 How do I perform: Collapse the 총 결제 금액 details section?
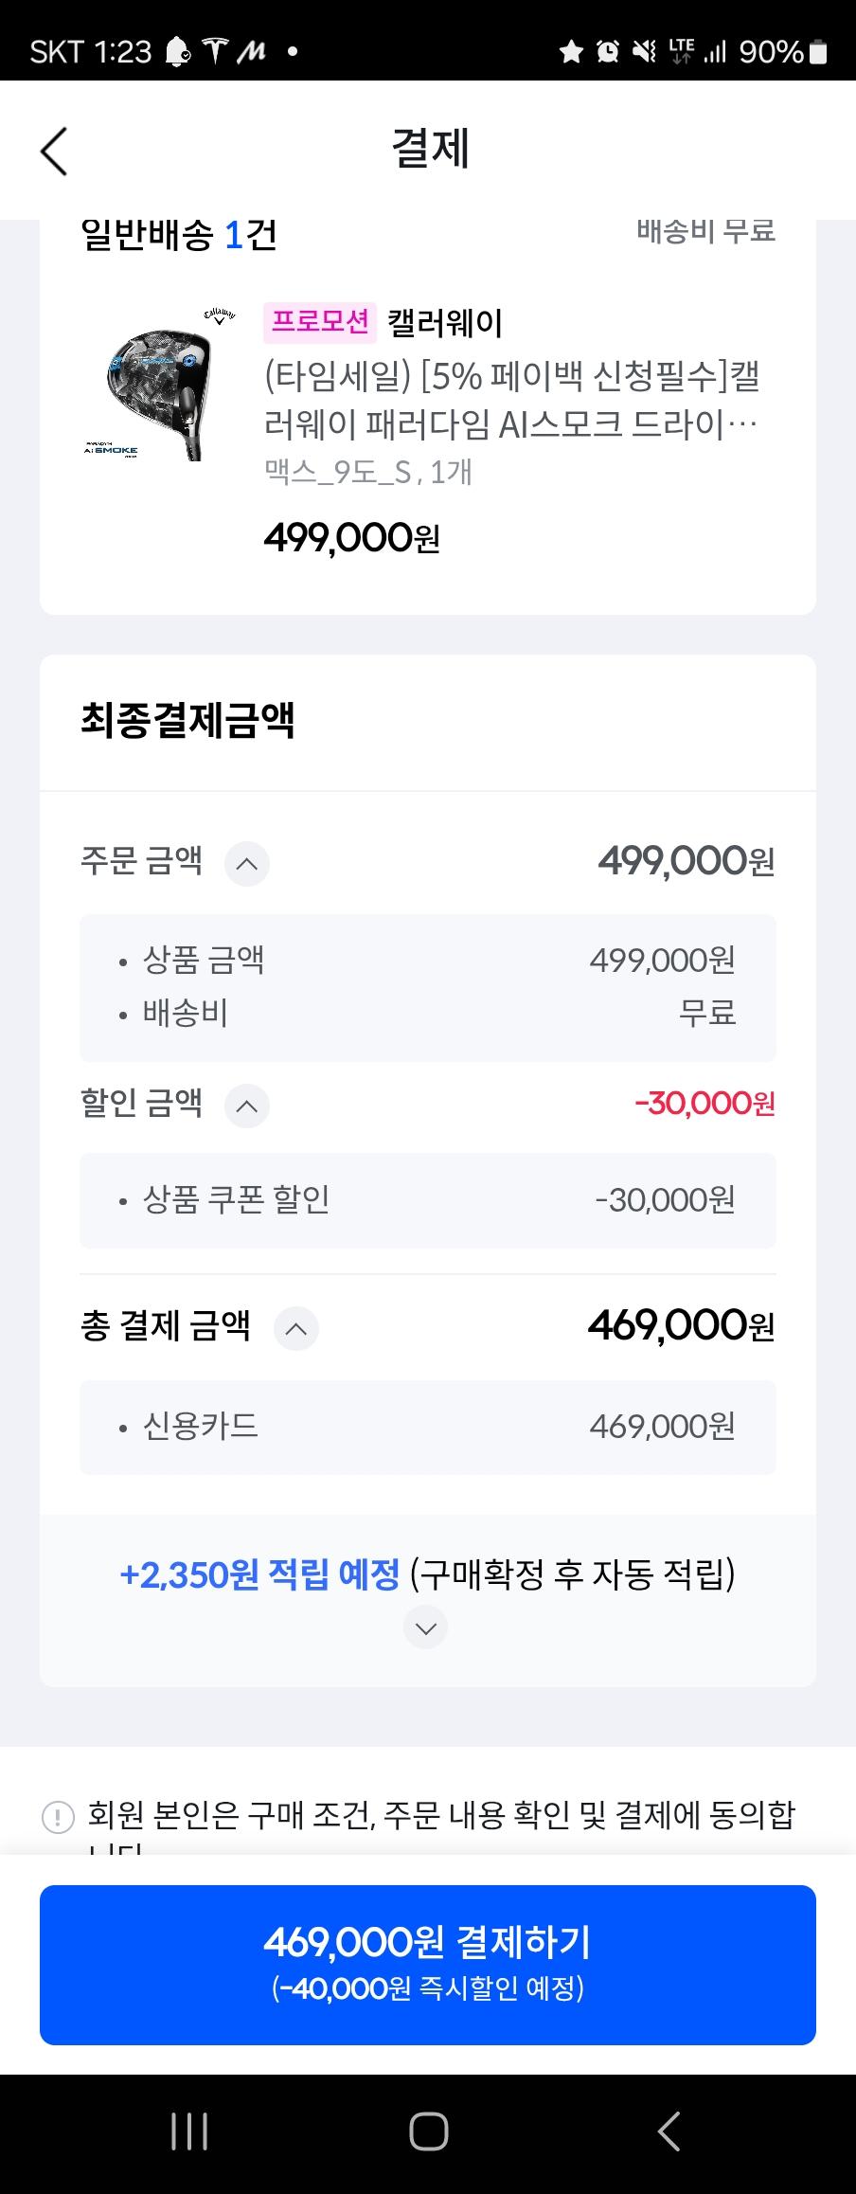[295, 1328]
